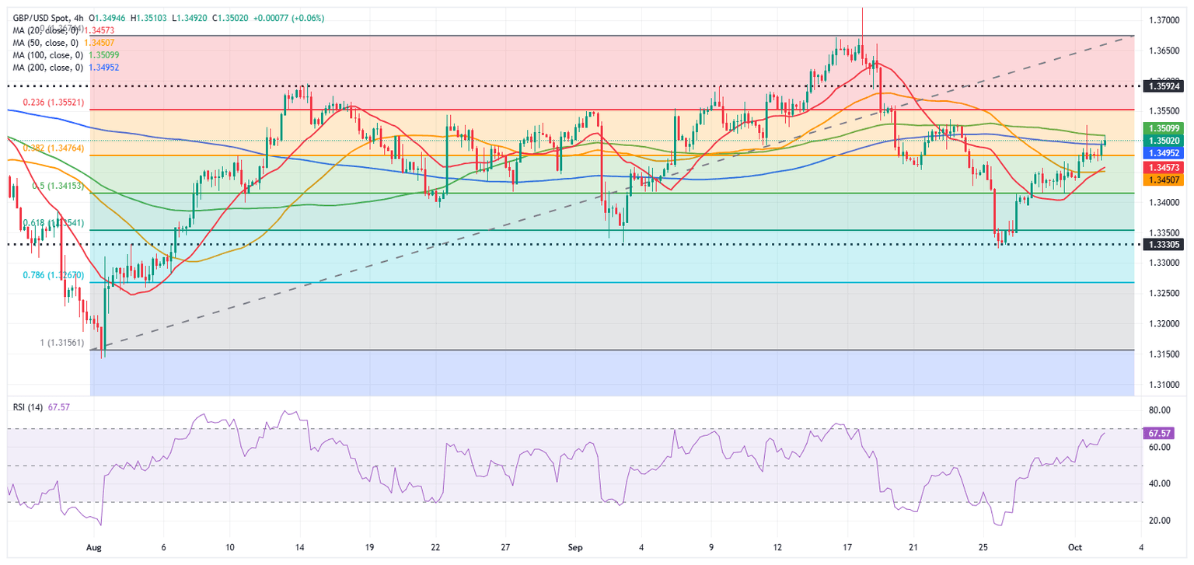Click the red 1.34573 price tag
1194x565 pixels.
pyautogui.click(x=1164, y=167)
